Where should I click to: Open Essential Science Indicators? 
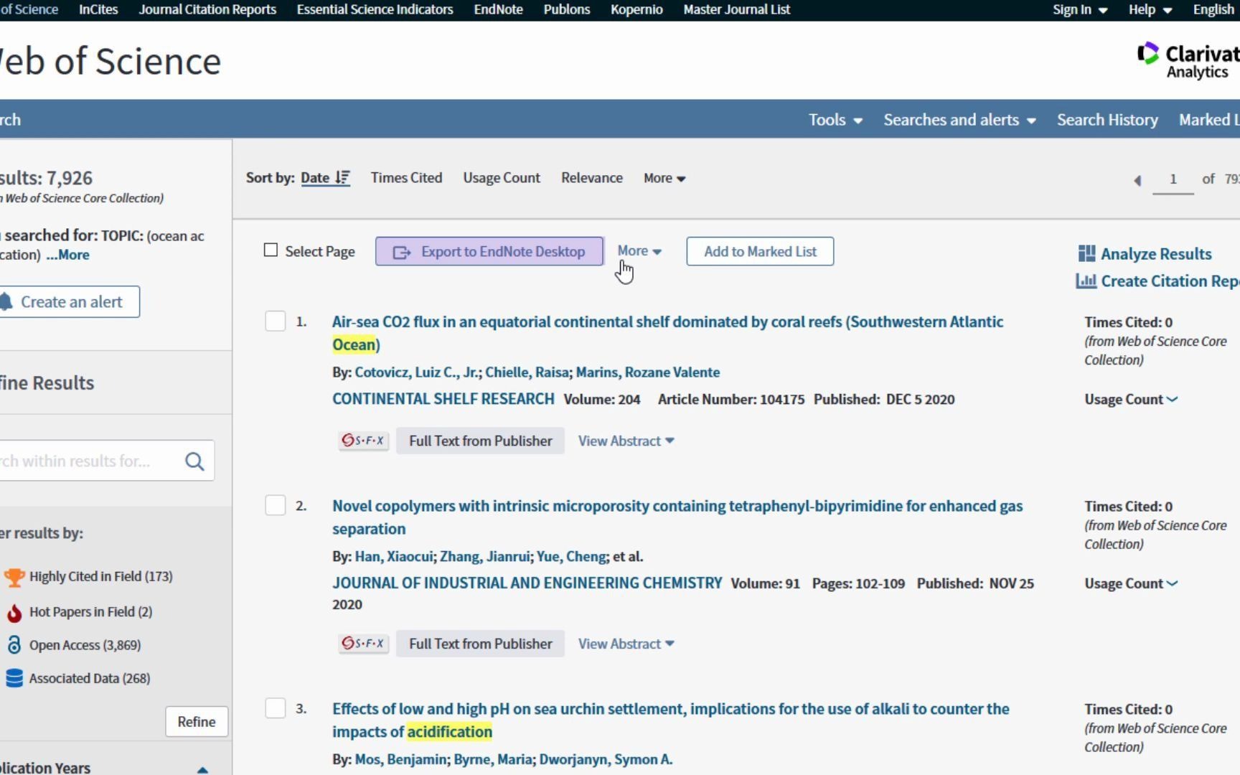click(x=375, y=10)
